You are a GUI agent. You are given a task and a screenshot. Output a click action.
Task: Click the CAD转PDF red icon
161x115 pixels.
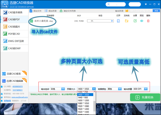tap(5, 19)
